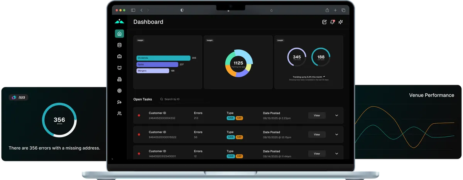Screen dimensions: 463x180
Task: Open the database icon in sidebar
Action: click(119, 45)
